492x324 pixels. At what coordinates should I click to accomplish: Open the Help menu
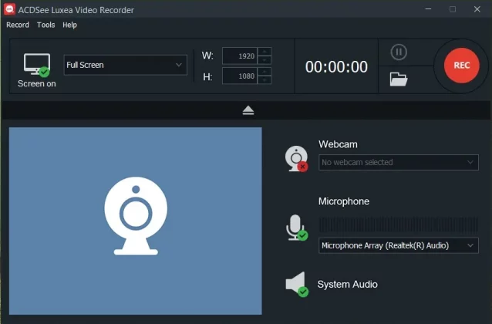point(70,25)
